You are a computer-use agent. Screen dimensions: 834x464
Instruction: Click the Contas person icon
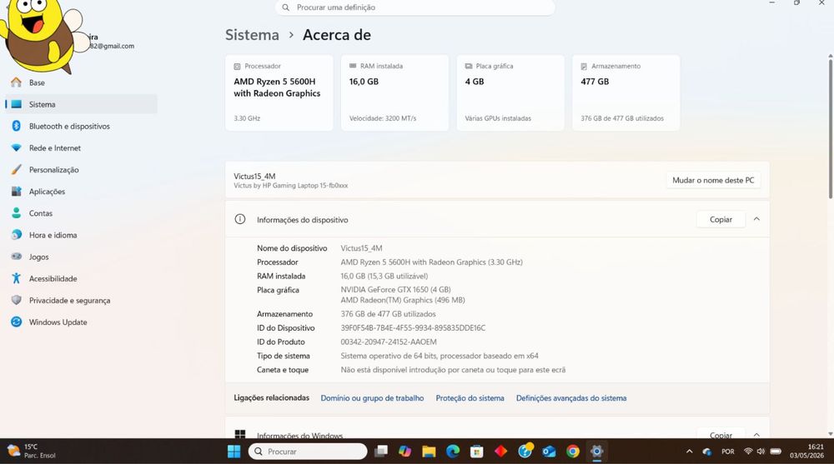pyautogui.click(x=17, y=213)
